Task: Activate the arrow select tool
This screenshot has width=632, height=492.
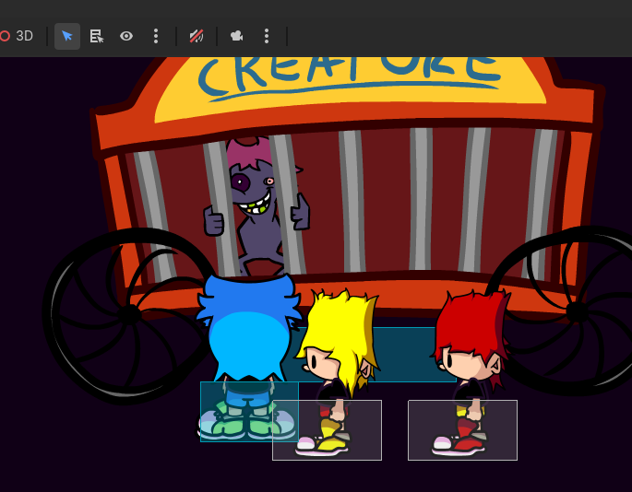Action: pos(67,36)
